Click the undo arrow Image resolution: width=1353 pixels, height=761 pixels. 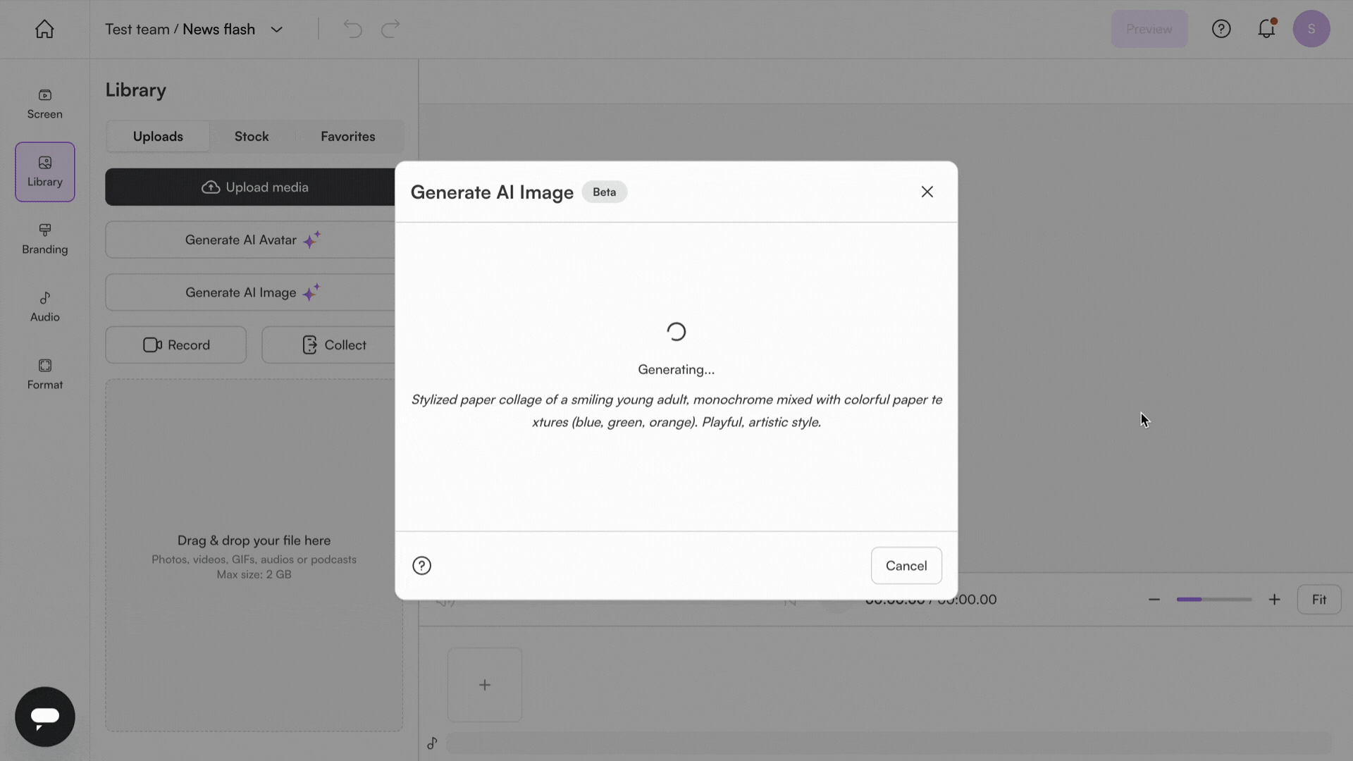352,29
